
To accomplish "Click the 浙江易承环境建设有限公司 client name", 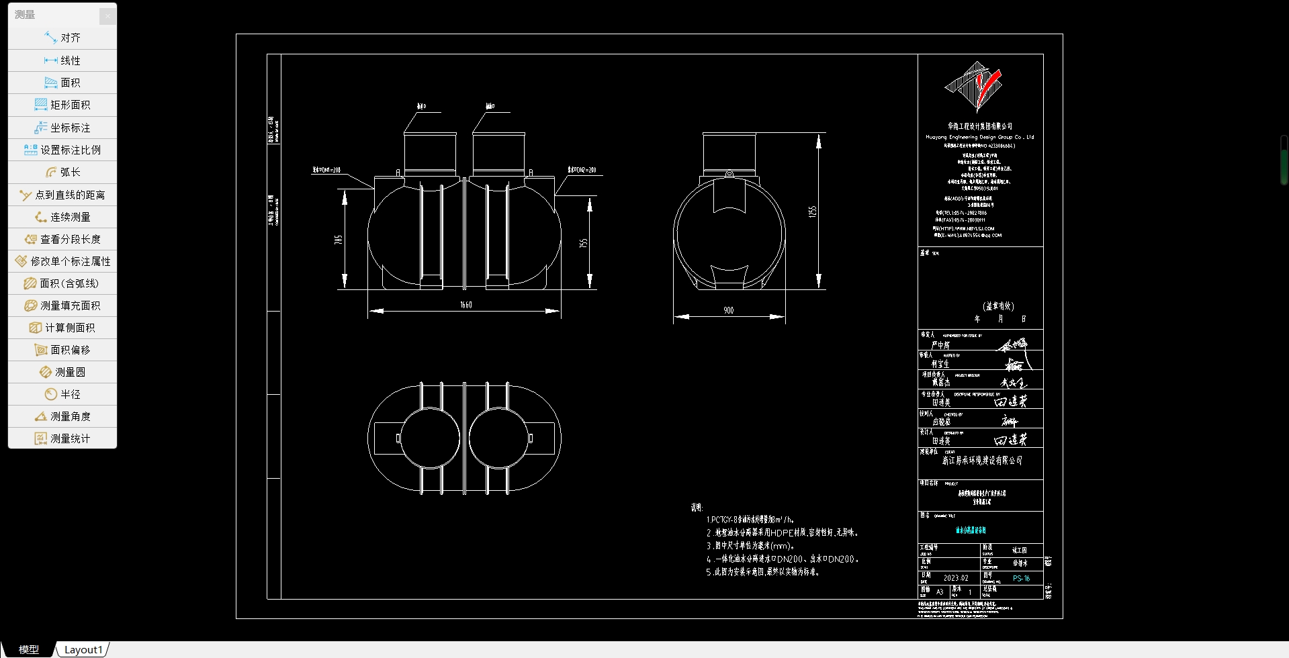I will point(982,461).
